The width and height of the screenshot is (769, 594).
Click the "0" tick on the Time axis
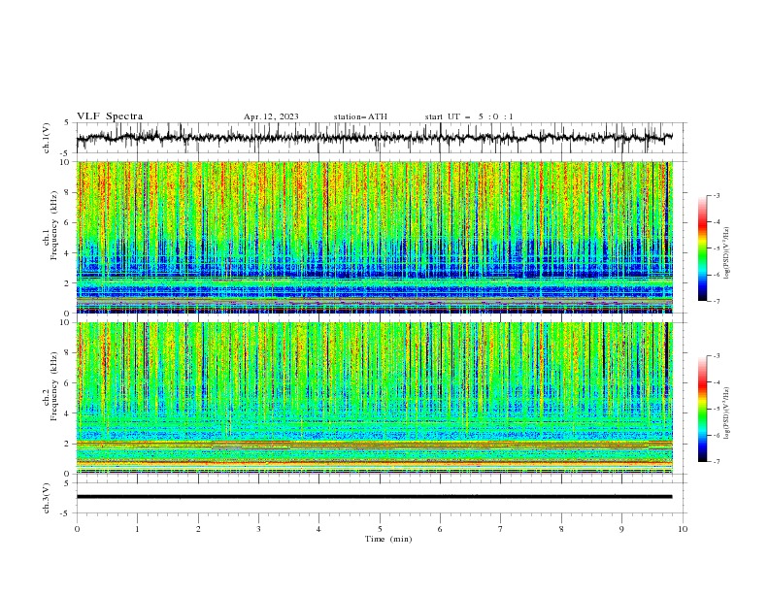tap(77, 529)
